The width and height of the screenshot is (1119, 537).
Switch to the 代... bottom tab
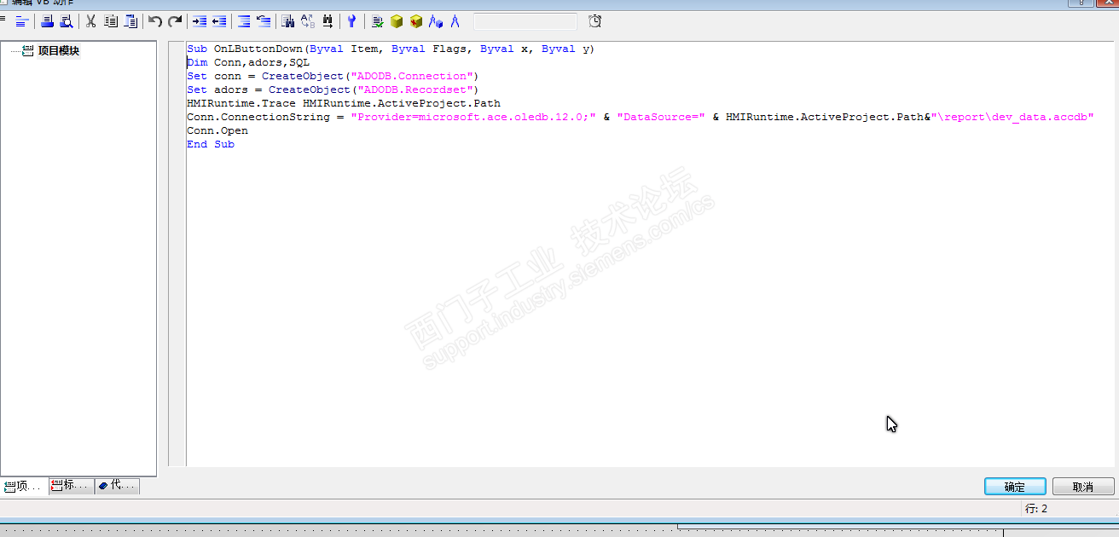coord(117,486)
